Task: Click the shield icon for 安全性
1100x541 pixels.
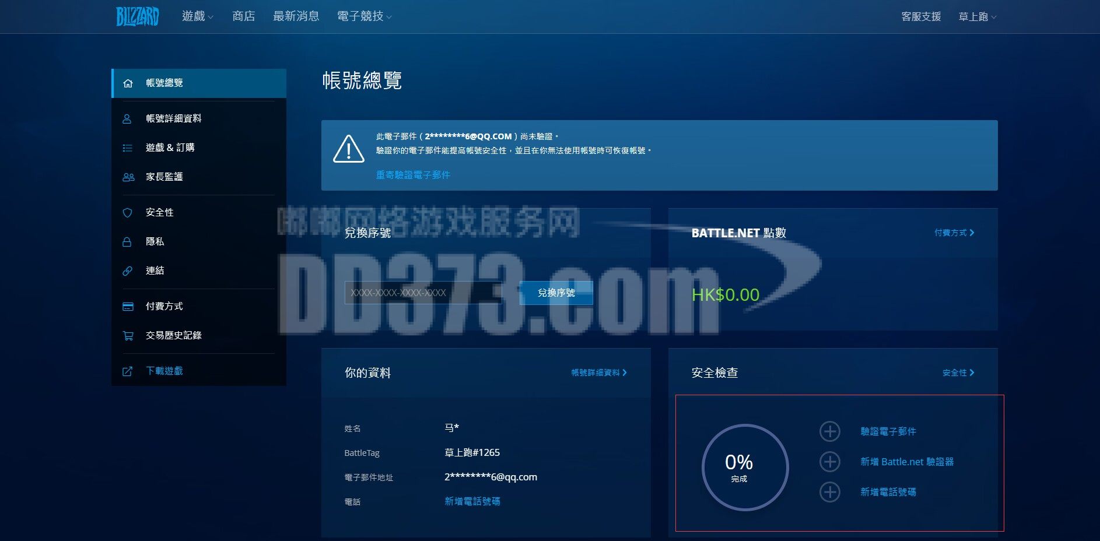Action: tap(127, 213)
